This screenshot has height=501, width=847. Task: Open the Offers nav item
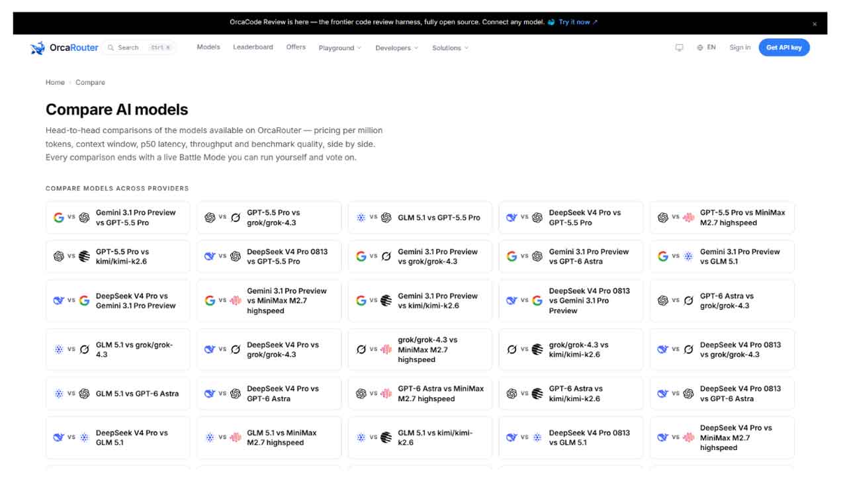coord(296,47)
